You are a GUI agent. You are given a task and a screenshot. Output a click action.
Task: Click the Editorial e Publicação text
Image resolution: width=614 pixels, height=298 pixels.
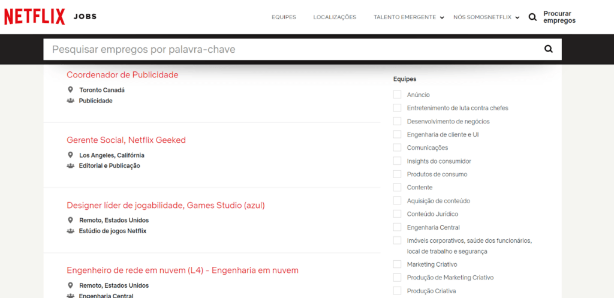click(109, 165)
